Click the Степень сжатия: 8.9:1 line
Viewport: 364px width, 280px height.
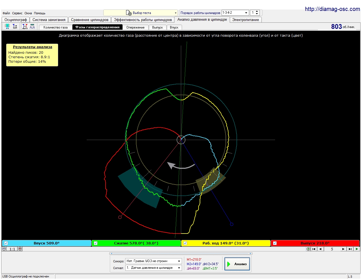[29, 57]
